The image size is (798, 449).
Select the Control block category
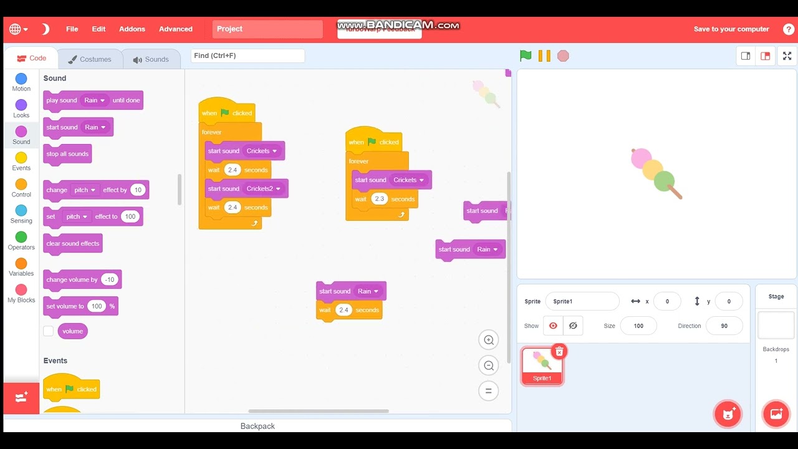[21, 188]
